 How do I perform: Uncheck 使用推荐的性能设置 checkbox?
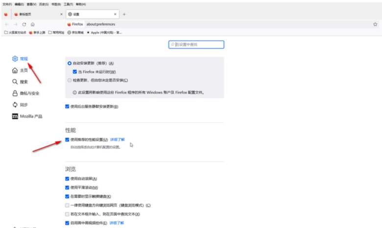tap(67, 140)
